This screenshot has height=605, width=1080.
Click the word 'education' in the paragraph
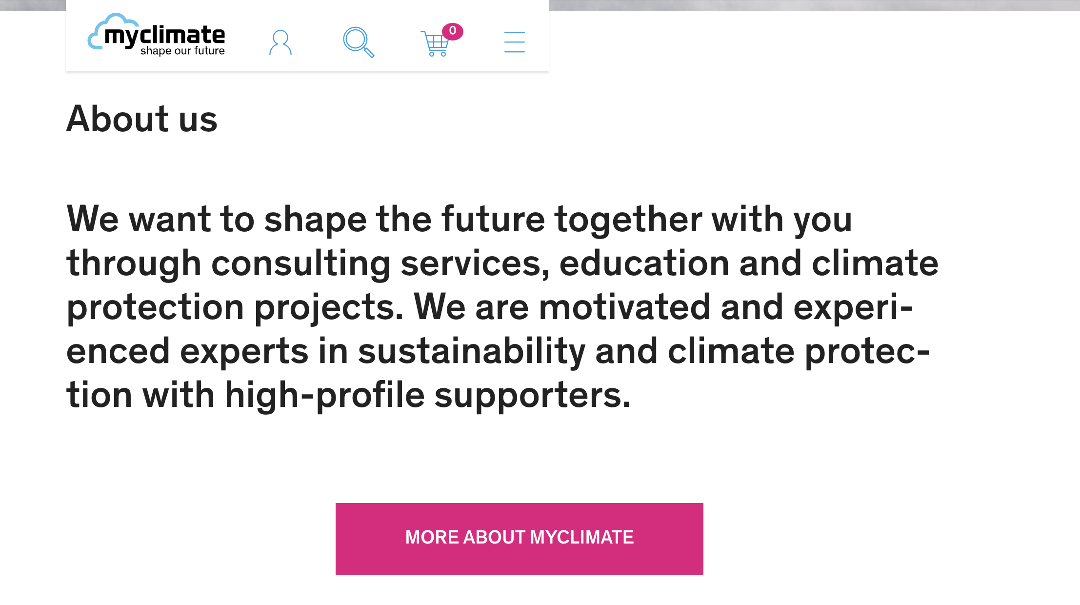[x=644, y=263]
